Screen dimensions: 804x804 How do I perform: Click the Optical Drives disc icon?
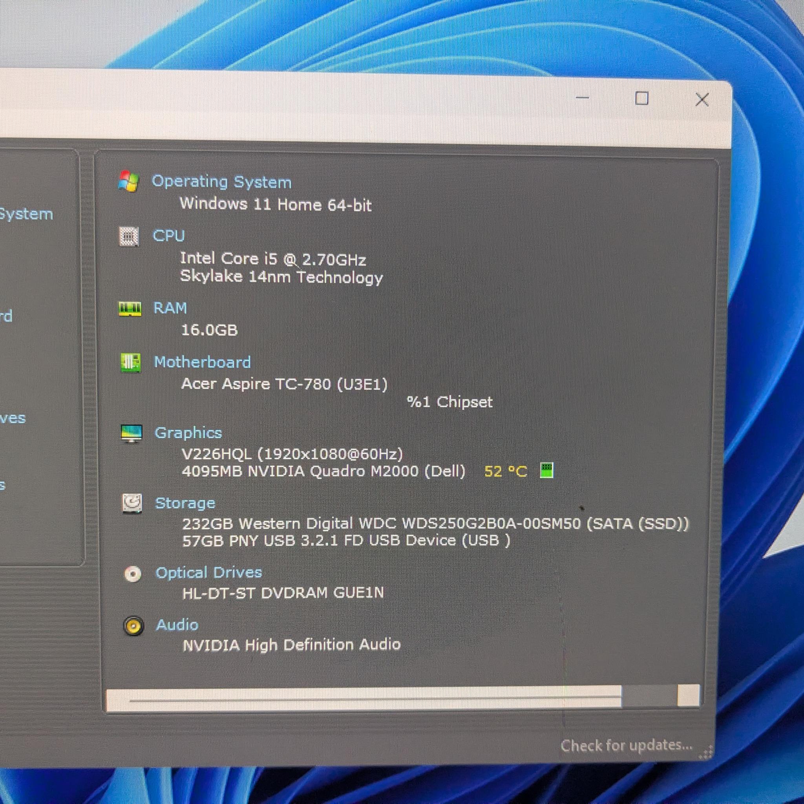pos(133,575)
